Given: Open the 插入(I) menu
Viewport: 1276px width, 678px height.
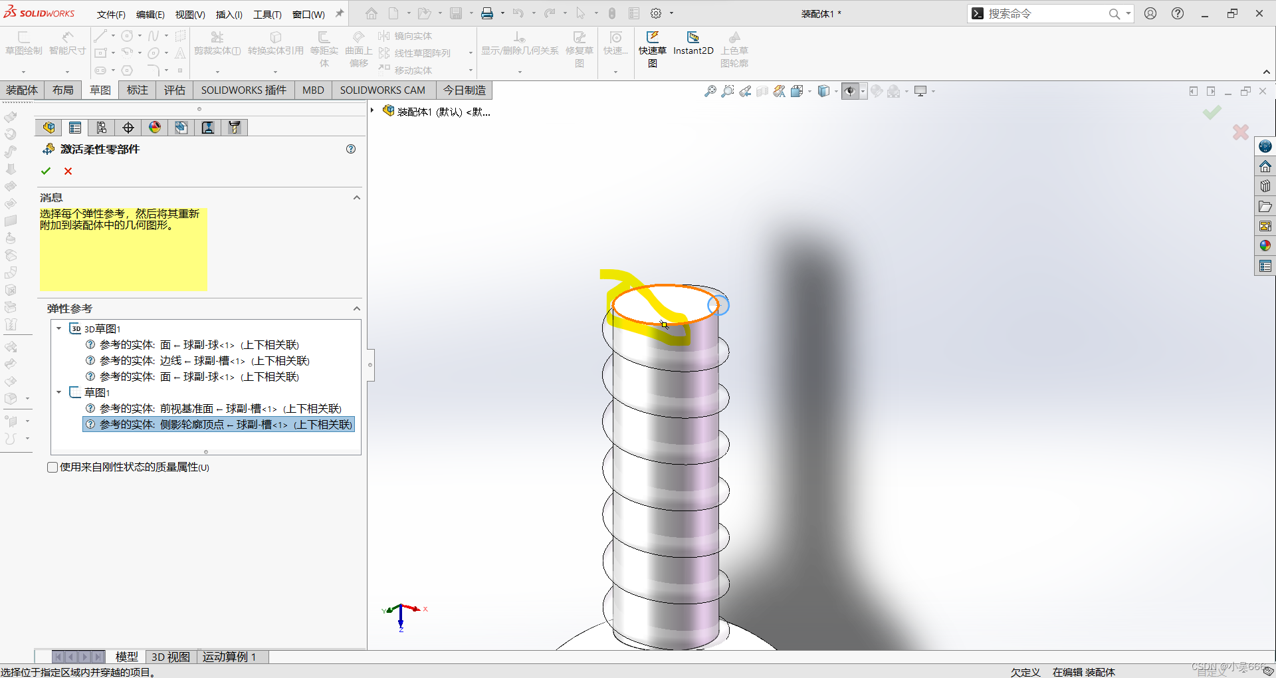Looking at the screenshot, I should coord(229,14).
